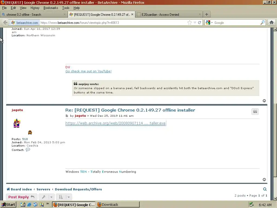Focus the URL address field
Screen dimensions: 277x208
(113, 23)
